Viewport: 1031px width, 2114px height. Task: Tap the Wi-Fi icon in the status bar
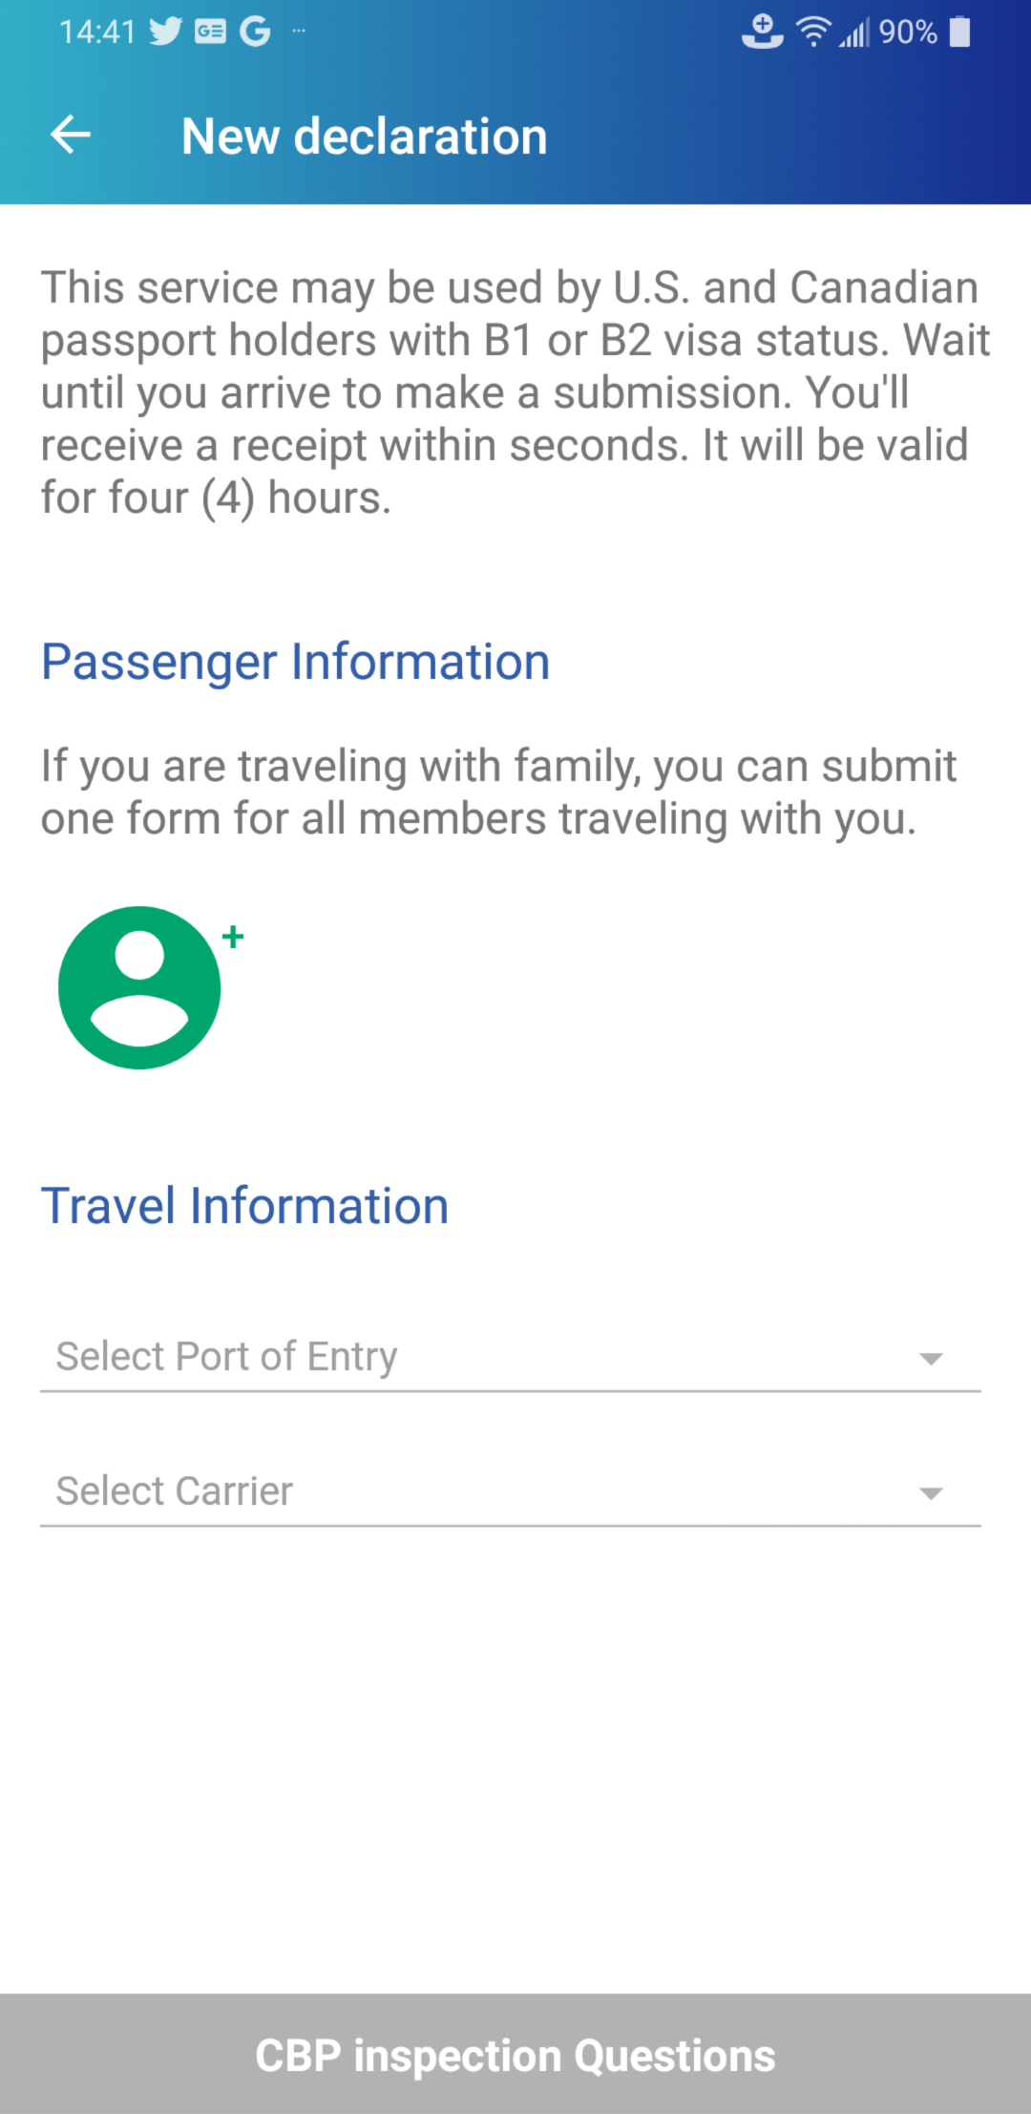coord(810,31)
